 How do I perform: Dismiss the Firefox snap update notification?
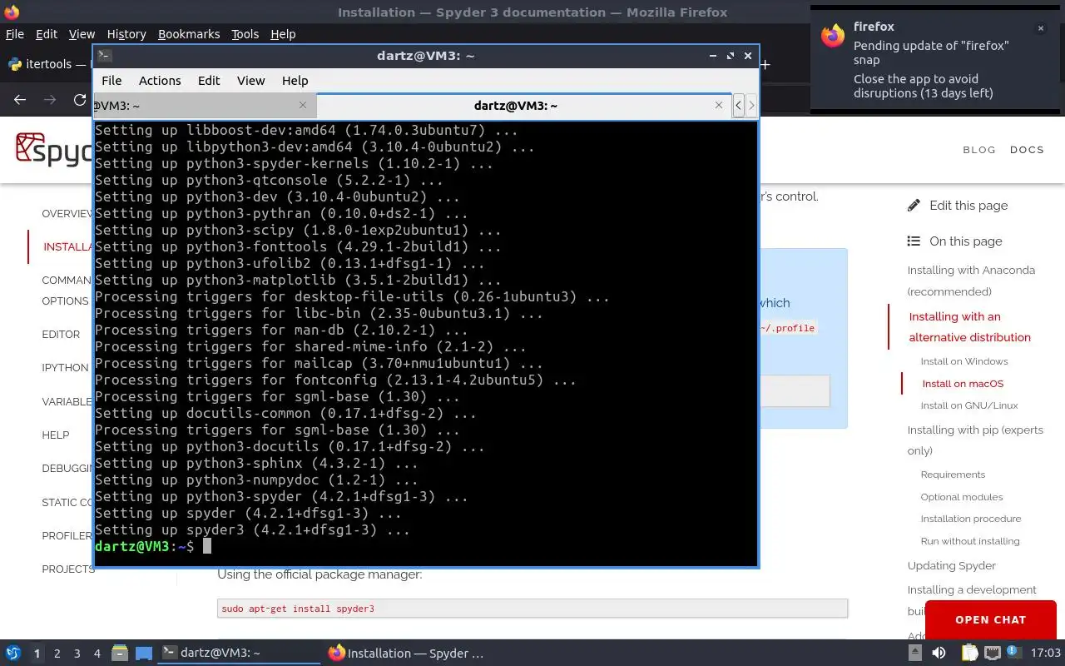[x=1040, y=28]
